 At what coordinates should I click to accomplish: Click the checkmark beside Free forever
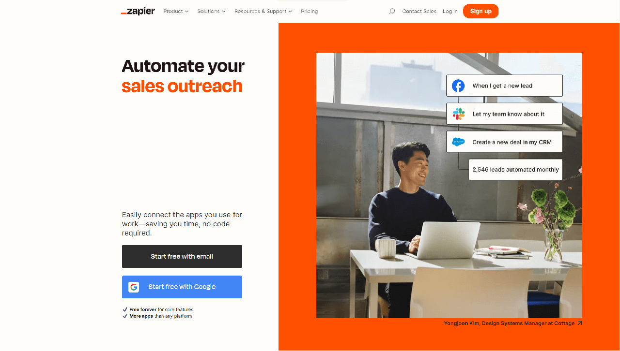coord(125,309)
